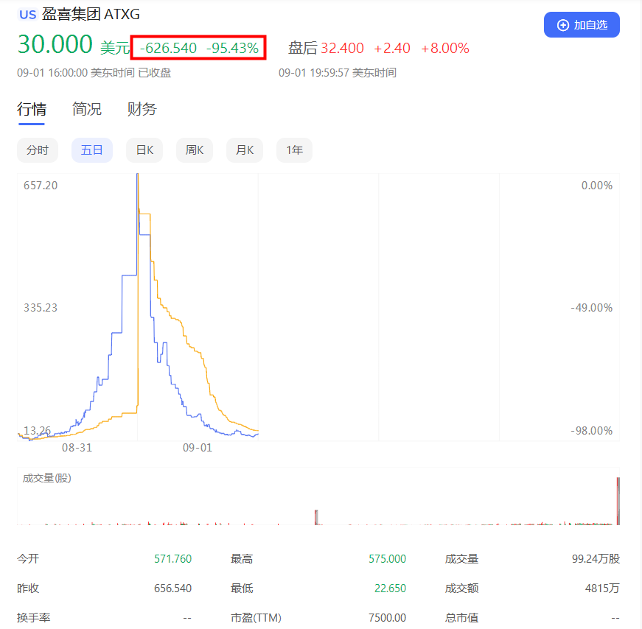Click the US market badge icon
Screen dimensions: 642x629
click(x=28, y=15)
